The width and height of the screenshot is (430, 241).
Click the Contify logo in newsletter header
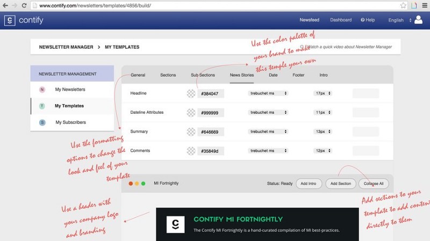point(176,224)
